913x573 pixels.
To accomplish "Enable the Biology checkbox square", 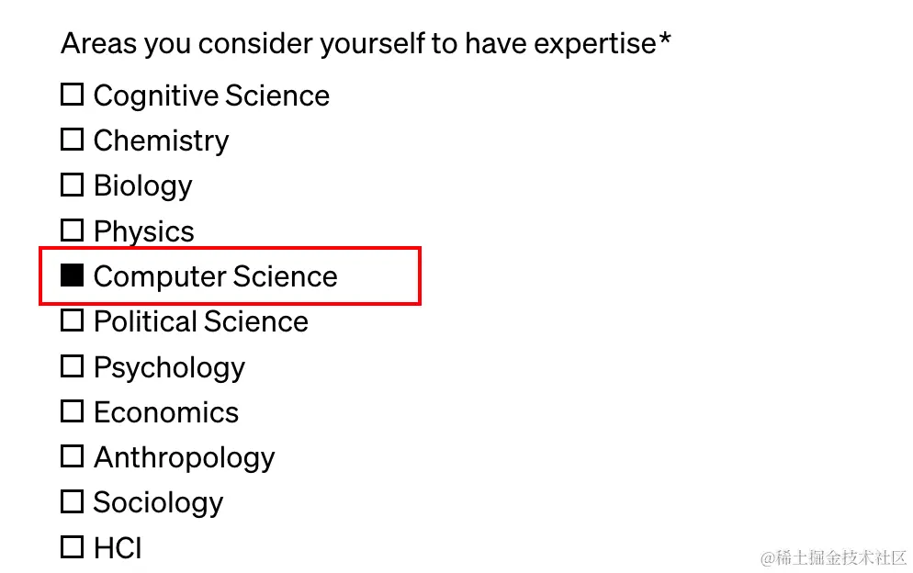I will [x=73, y=185].
